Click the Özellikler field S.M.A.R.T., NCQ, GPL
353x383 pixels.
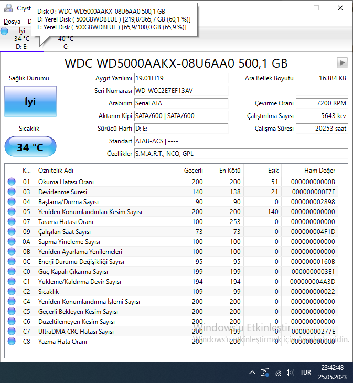click(241, 154)
